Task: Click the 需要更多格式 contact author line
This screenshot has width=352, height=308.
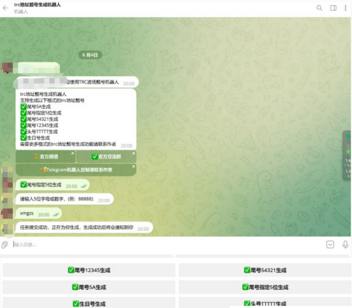Action: coord(68,144)
